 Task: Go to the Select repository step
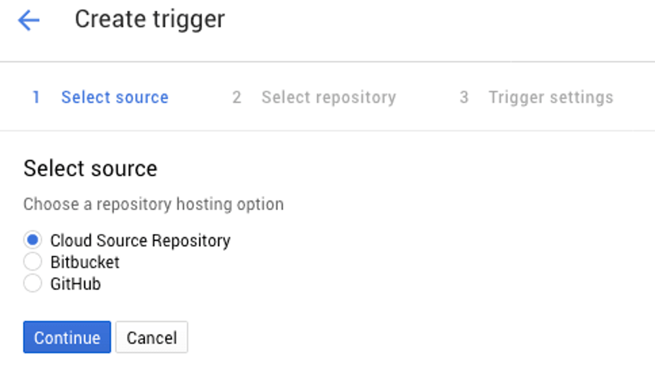329,98
